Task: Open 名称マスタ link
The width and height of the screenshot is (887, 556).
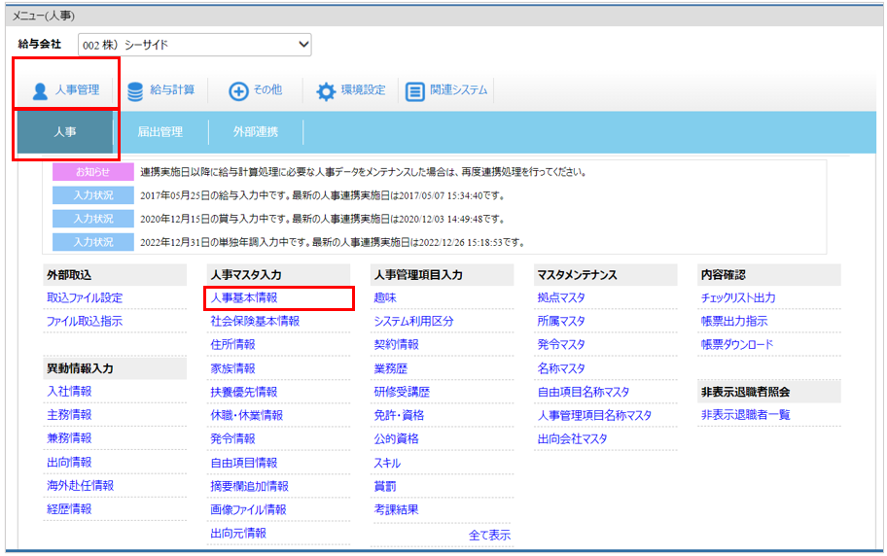Action: (561, 368)
